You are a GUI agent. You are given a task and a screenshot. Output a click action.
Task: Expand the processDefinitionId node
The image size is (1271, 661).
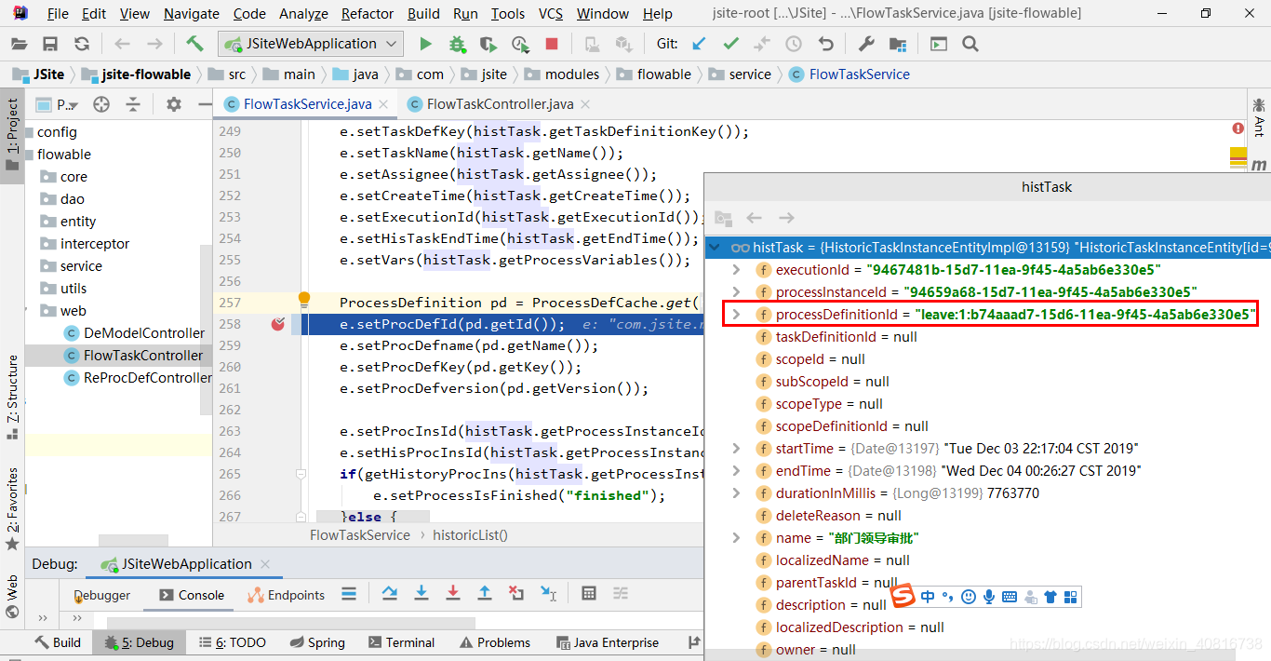[x=736, y=315]
